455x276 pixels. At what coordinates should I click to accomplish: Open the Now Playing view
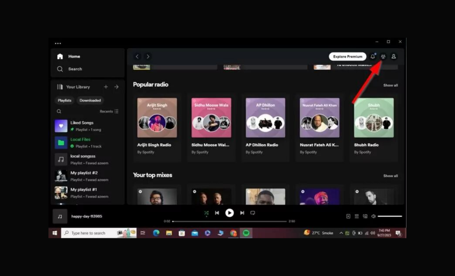(x=348, y=216)
